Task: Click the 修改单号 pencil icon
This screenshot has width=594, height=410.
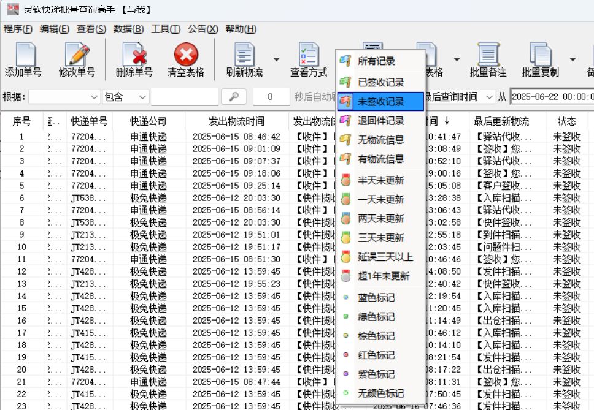Action: click(x=77, y=55)
